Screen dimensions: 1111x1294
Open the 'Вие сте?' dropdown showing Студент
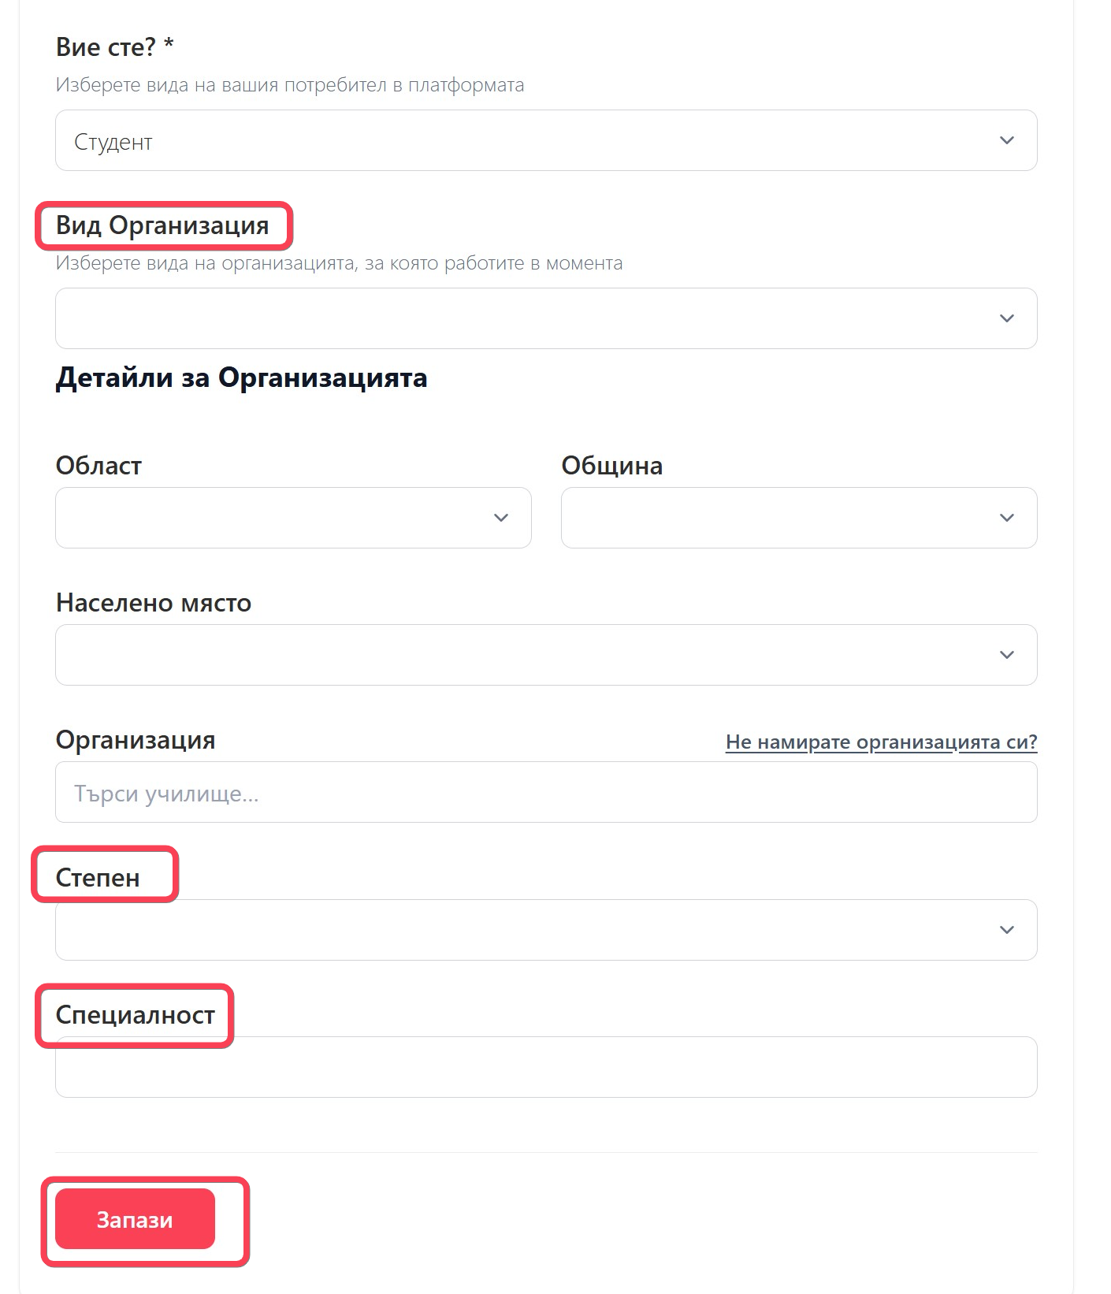[546, 140]
